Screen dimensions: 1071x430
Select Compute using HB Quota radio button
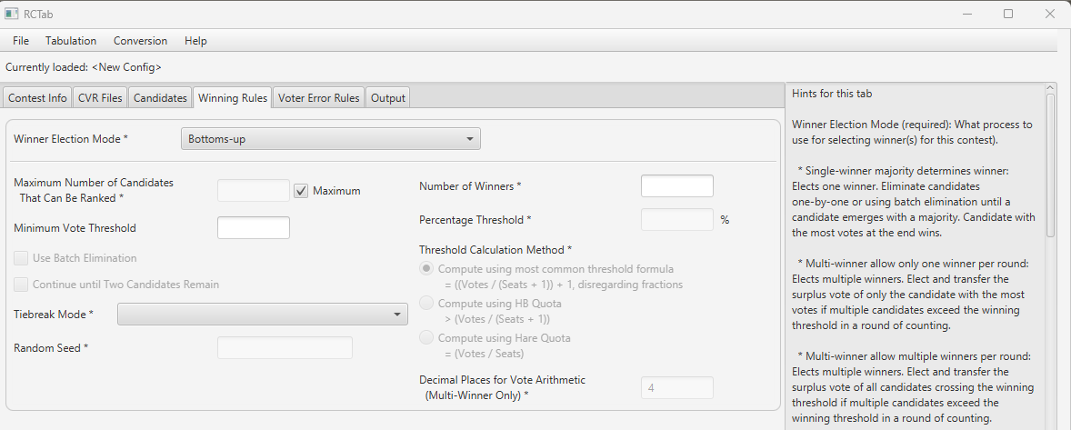[x=426, y=303]
